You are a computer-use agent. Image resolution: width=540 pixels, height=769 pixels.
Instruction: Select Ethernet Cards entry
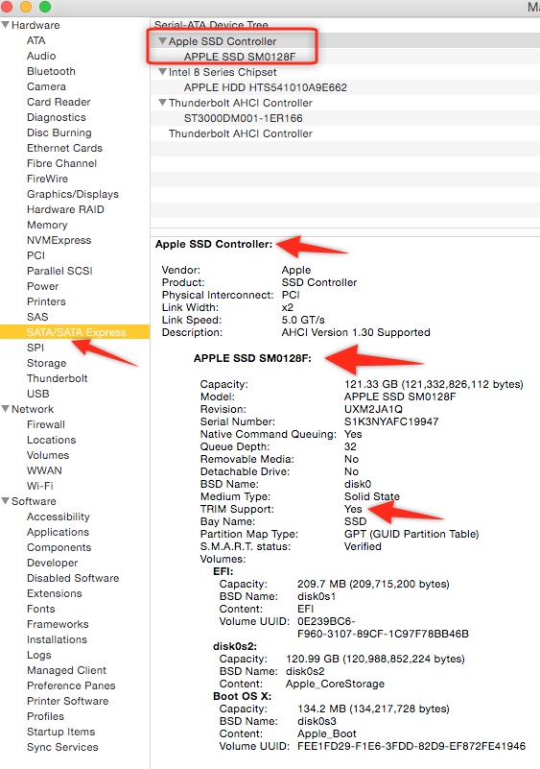[64, 148]
